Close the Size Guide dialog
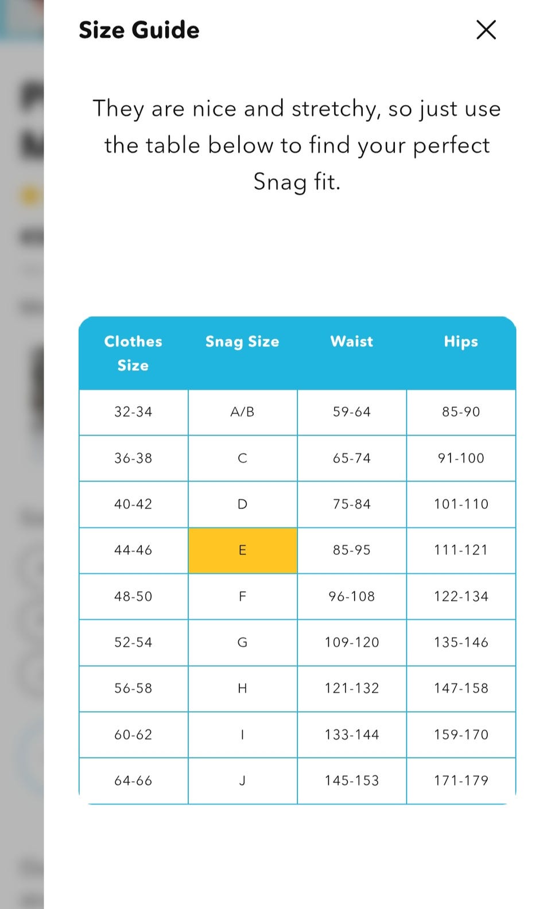The width and height of the screenshot is (551, 909). 486,30
